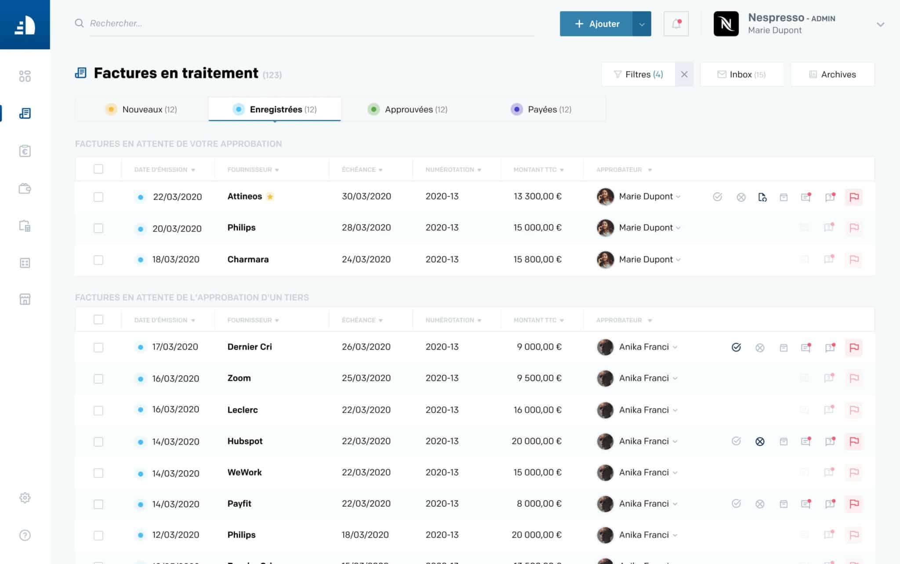Expand the approver dropdown next to Marie Dupont
The height and width of the screenshot is (564, 900).
tap(679, 196)
